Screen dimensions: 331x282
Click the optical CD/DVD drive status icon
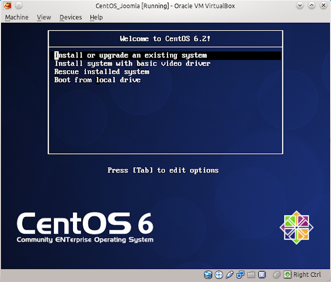click(x=219, y=275)
